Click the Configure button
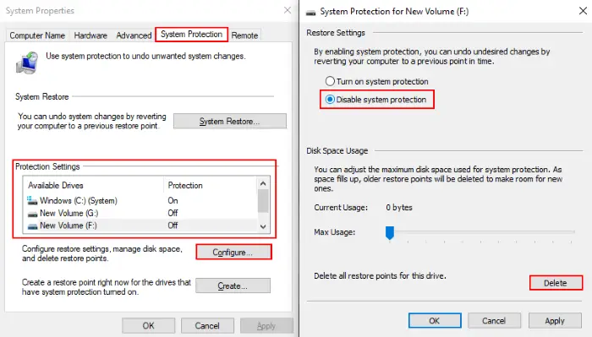Viewport: 592px width, 337px height. coord(233,253)
